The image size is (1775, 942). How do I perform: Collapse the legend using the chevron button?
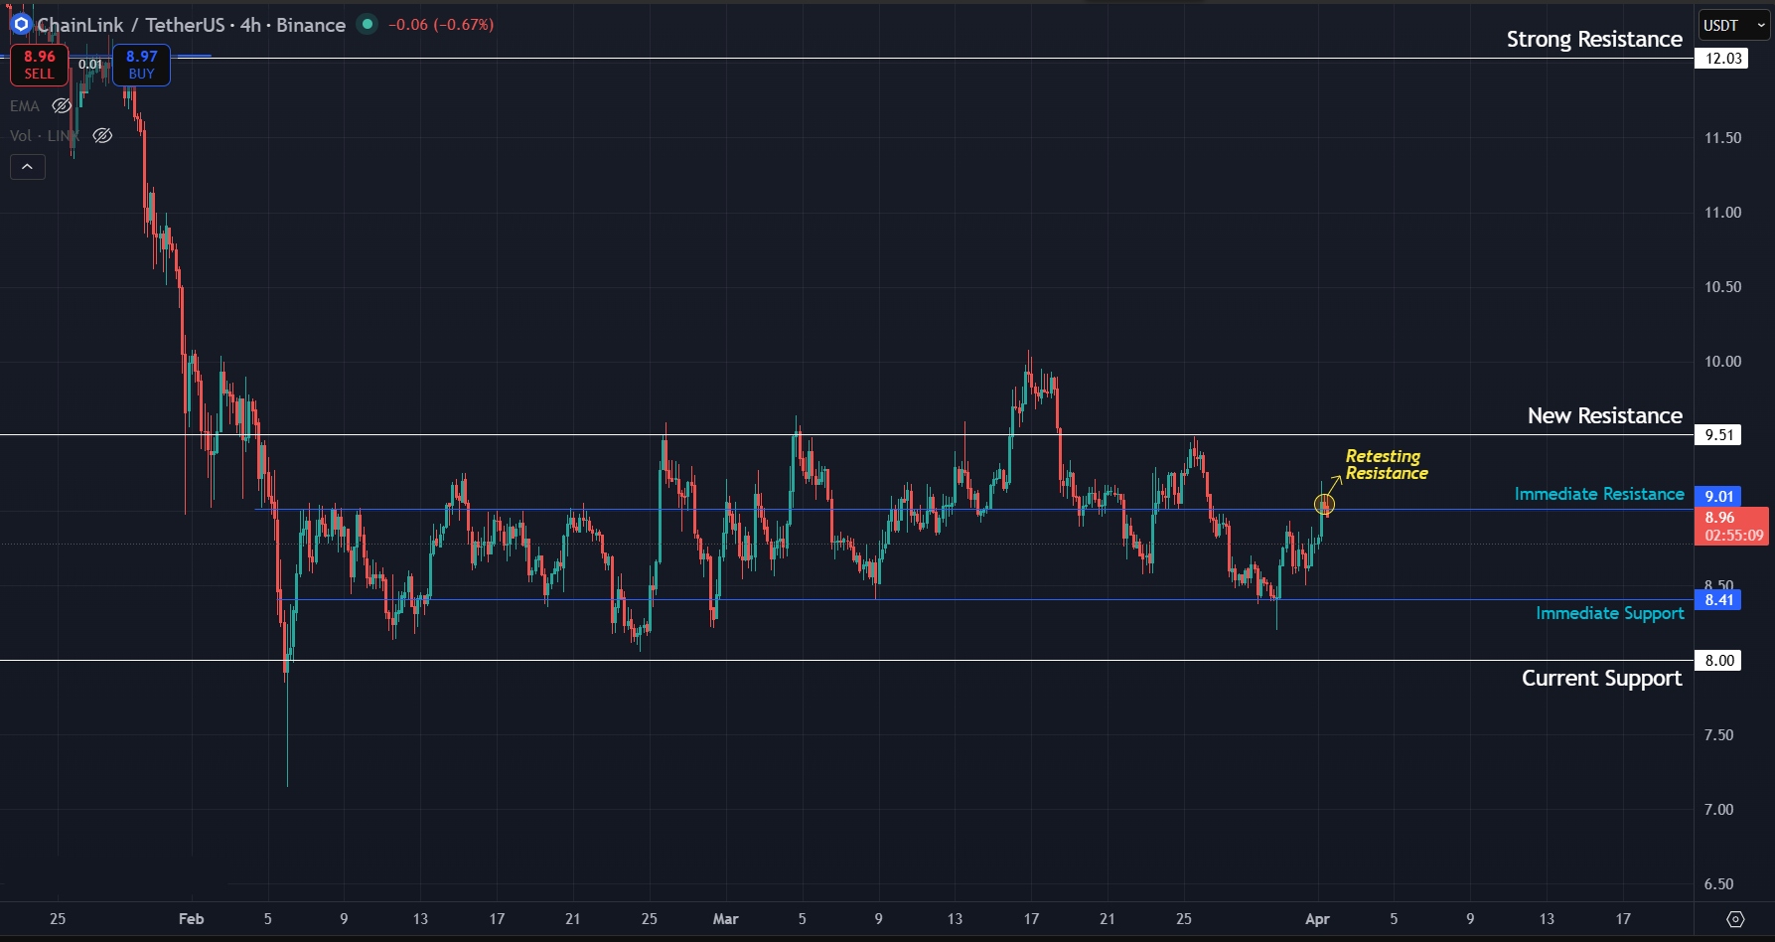[x=27, y=166]
